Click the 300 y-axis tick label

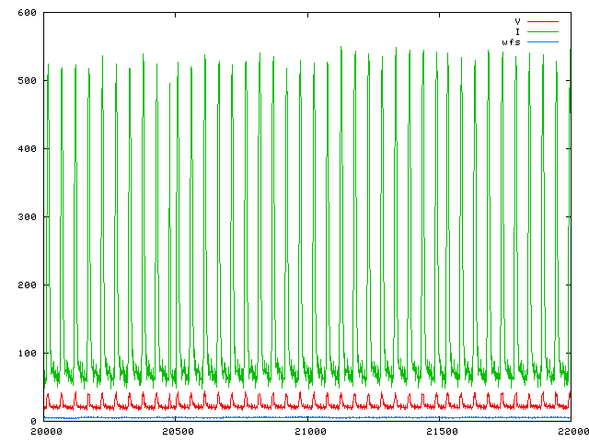(26, 217)
